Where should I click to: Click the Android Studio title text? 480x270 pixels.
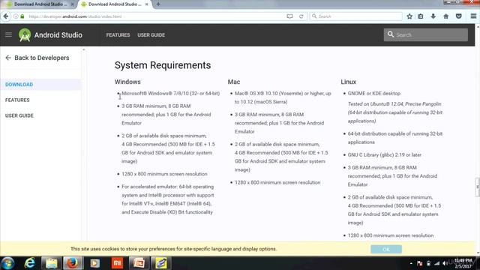click(x=58, y=35)
